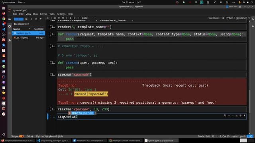
Task: Open the Места menu in top panel
Action: click(21, 2)
